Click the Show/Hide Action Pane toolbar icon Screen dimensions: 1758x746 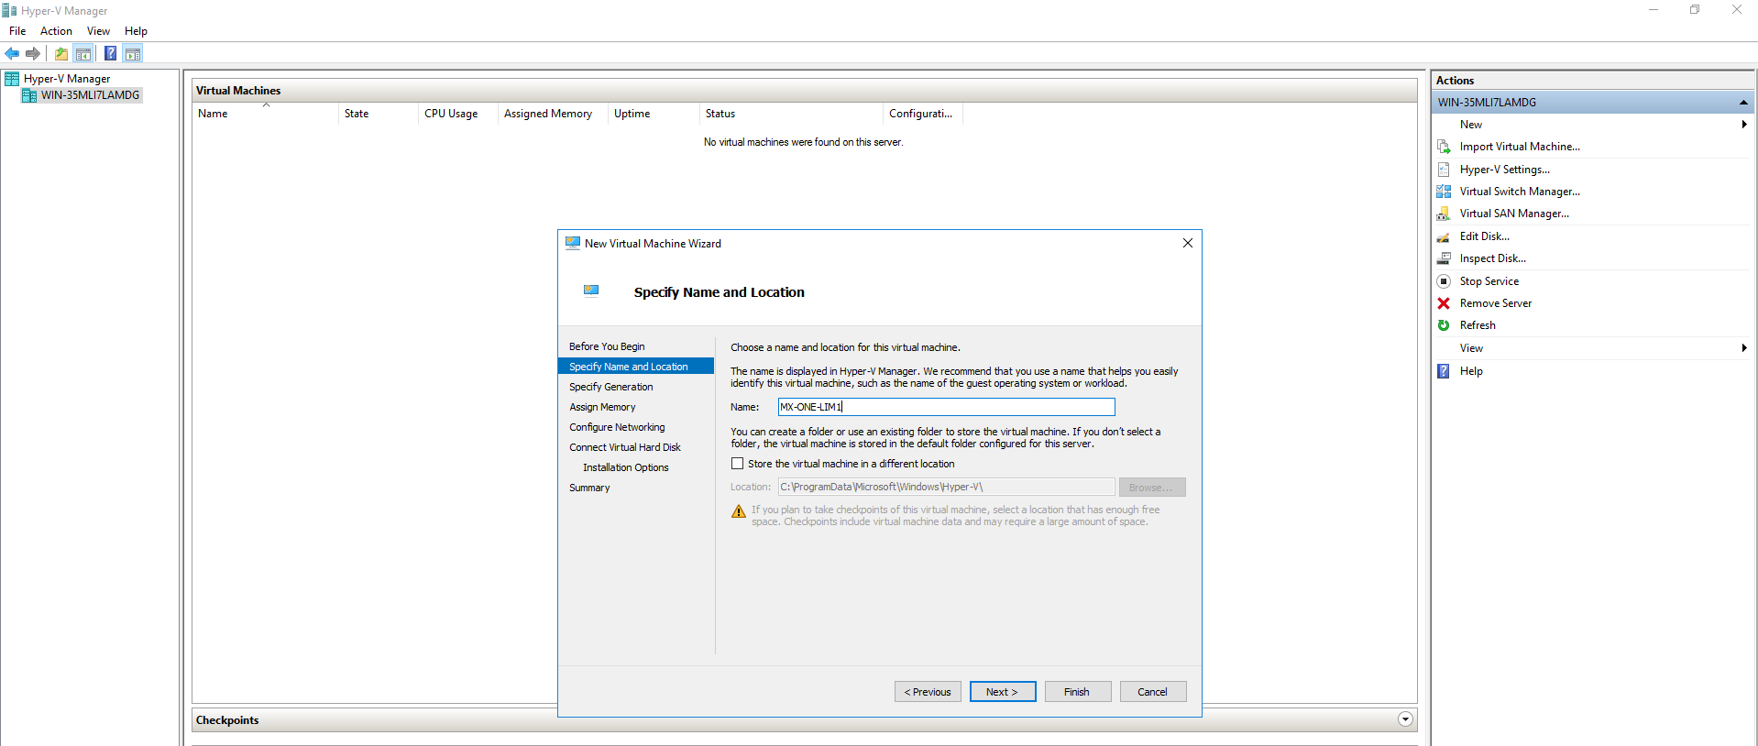coord(133,53)
